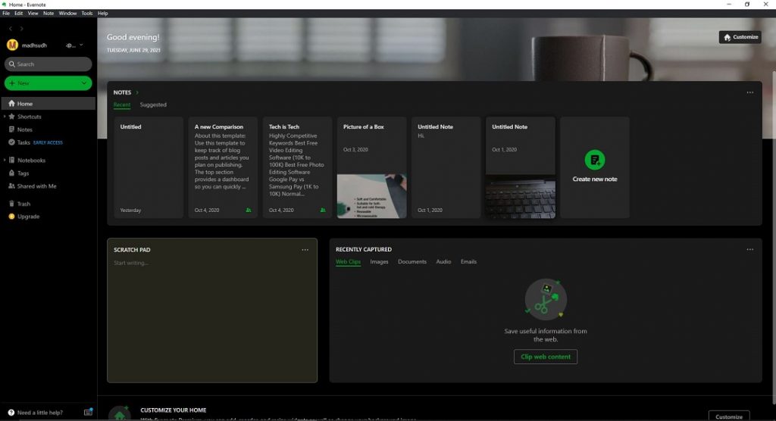Open the Picture of a Box note card
776x421 pixels.
coord(371,167)
